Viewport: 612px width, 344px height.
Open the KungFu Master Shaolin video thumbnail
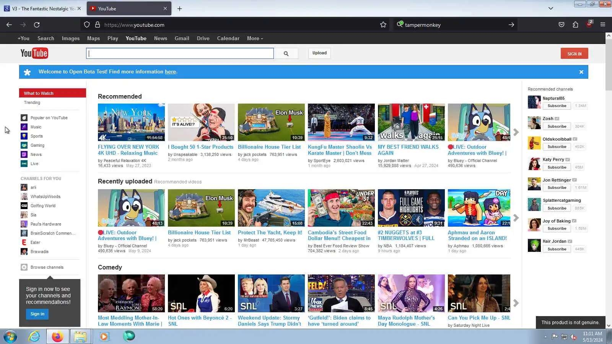(x=341, y=122)
